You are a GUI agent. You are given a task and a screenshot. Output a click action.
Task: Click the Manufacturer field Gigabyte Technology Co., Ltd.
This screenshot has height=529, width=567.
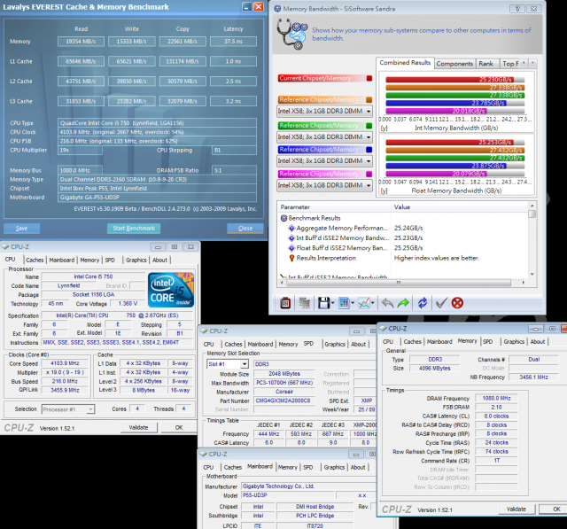[x=307, y=486]
